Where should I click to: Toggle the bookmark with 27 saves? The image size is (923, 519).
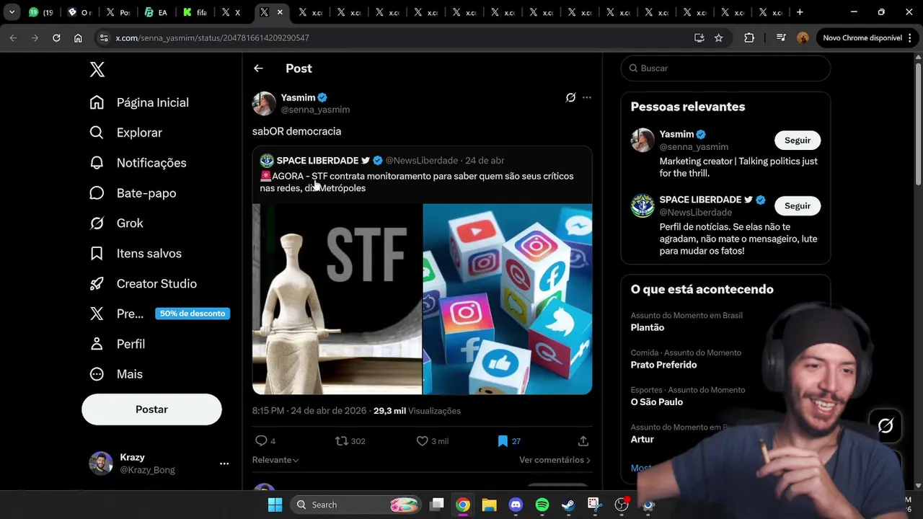509,440
